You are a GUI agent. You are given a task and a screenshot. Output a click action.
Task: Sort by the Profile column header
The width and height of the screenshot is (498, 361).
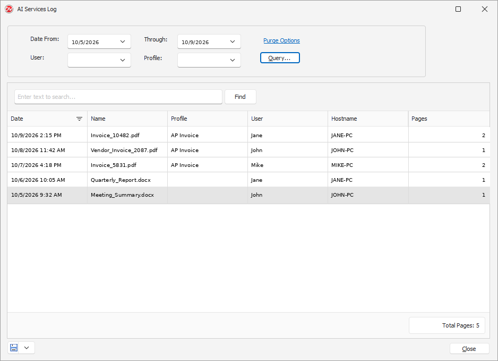pos(208,119)
